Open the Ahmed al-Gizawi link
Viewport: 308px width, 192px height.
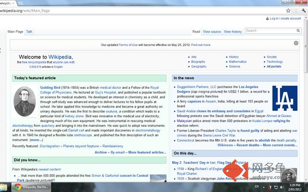coord(279,116)
